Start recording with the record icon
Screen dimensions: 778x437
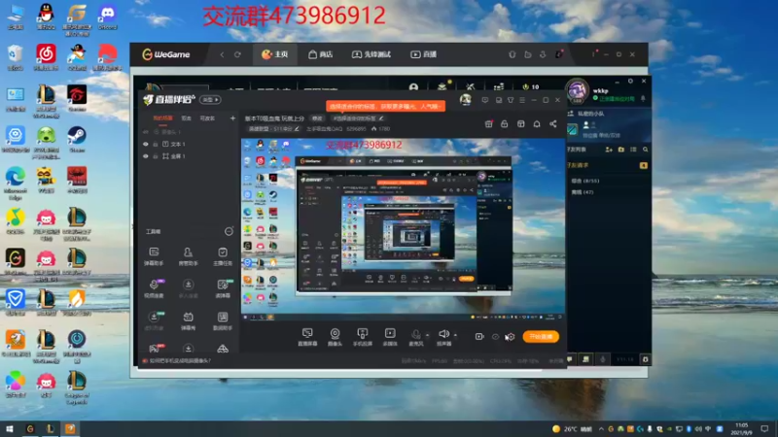pyautogui.click(x=478, y=336)
